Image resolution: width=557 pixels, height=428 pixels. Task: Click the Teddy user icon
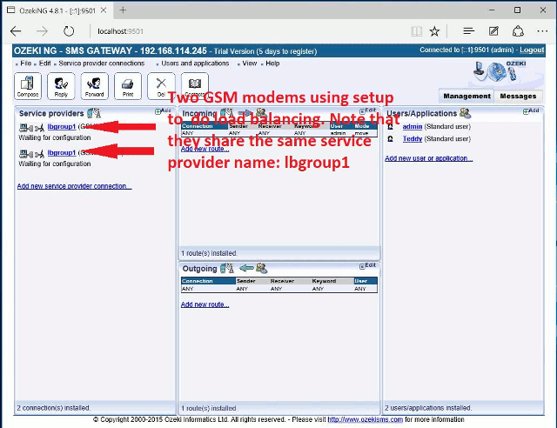[391, 139]
